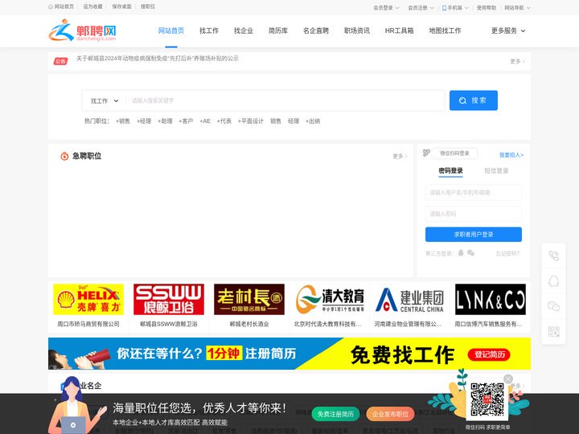This screenshot has height=434, width=579.
Task: Click 更多 in 急聘职位 section
Action: (400, 156)
